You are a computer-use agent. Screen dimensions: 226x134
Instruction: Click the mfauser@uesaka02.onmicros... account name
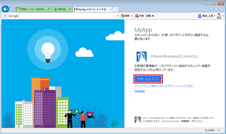175,56
